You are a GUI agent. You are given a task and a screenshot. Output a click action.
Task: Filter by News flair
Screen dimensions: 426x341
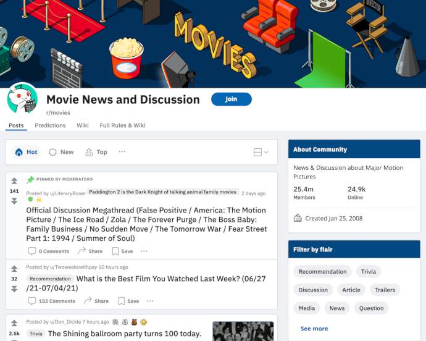point(337,308)
